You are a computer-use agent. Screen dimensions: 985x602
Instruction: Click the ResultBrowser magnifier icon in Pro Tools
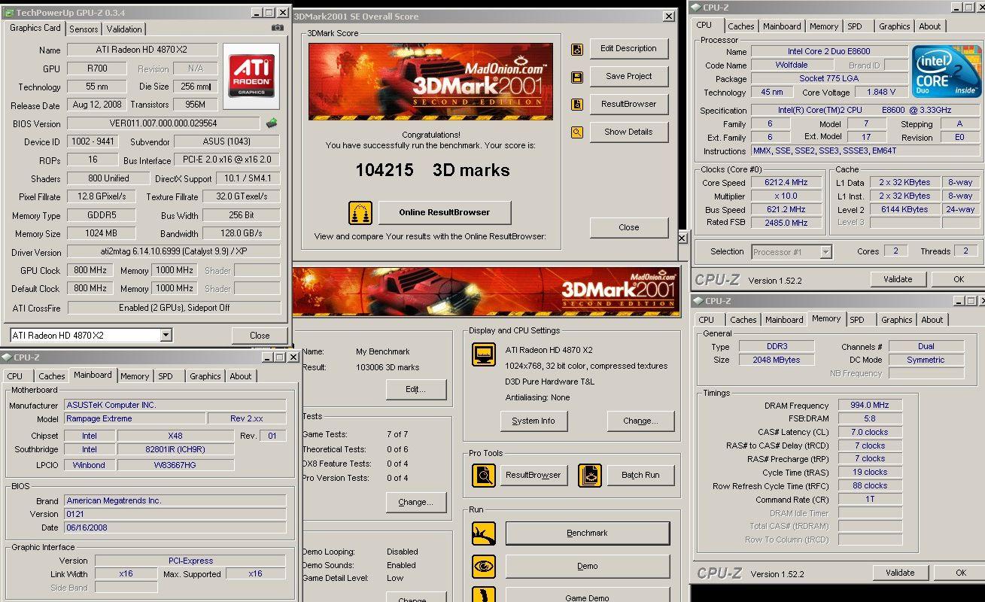(x=483, y=476)
